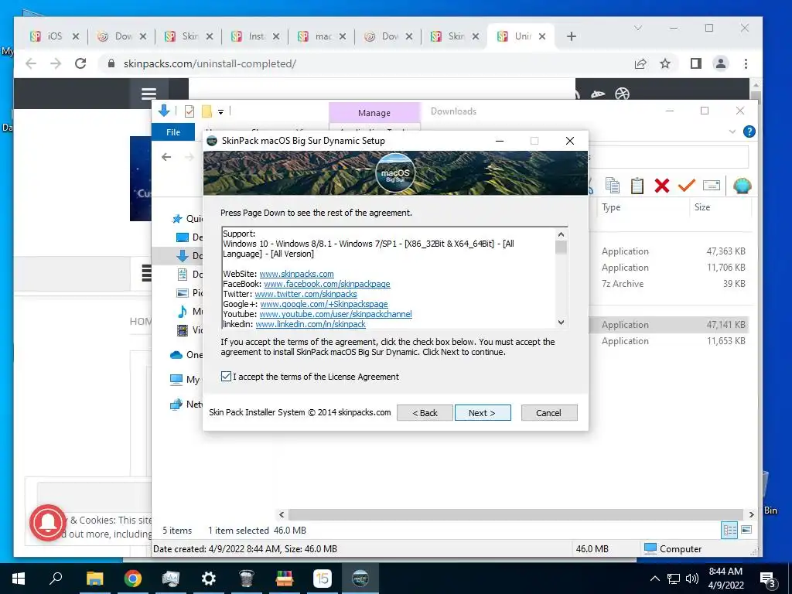Select Music in Explorer sidebar

(x=189, y=311)
